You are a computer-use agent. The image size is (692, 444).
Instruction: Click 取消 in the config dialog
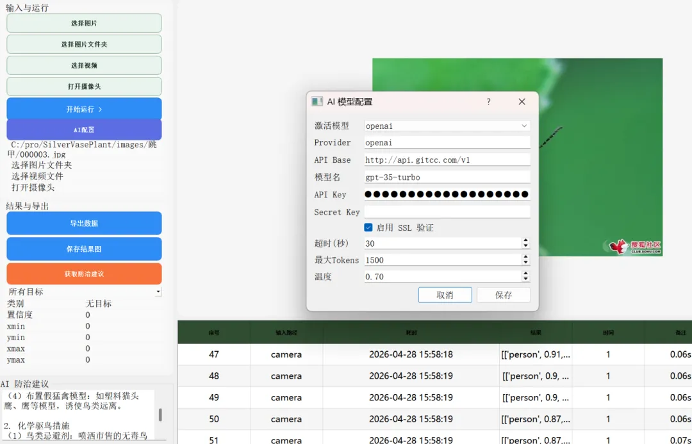point(445,295)
